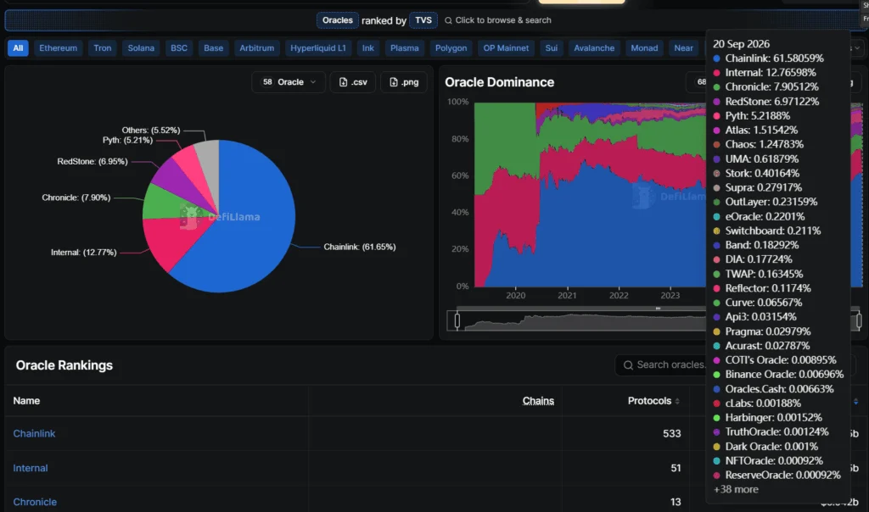Click the Protocols sort arrows icon
Screen dimensions: 869x512
tap(677, 401)
